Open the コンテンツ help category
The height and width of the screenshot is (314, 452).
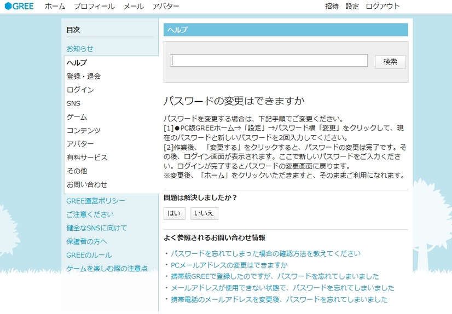[84, 131]
